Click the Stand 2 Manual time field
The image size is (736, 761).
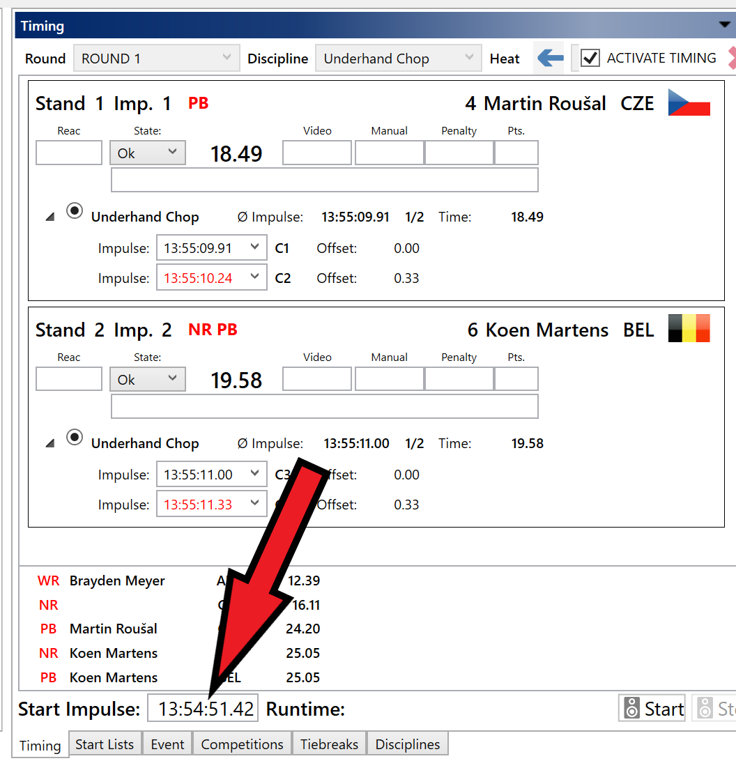coord(389,380)
